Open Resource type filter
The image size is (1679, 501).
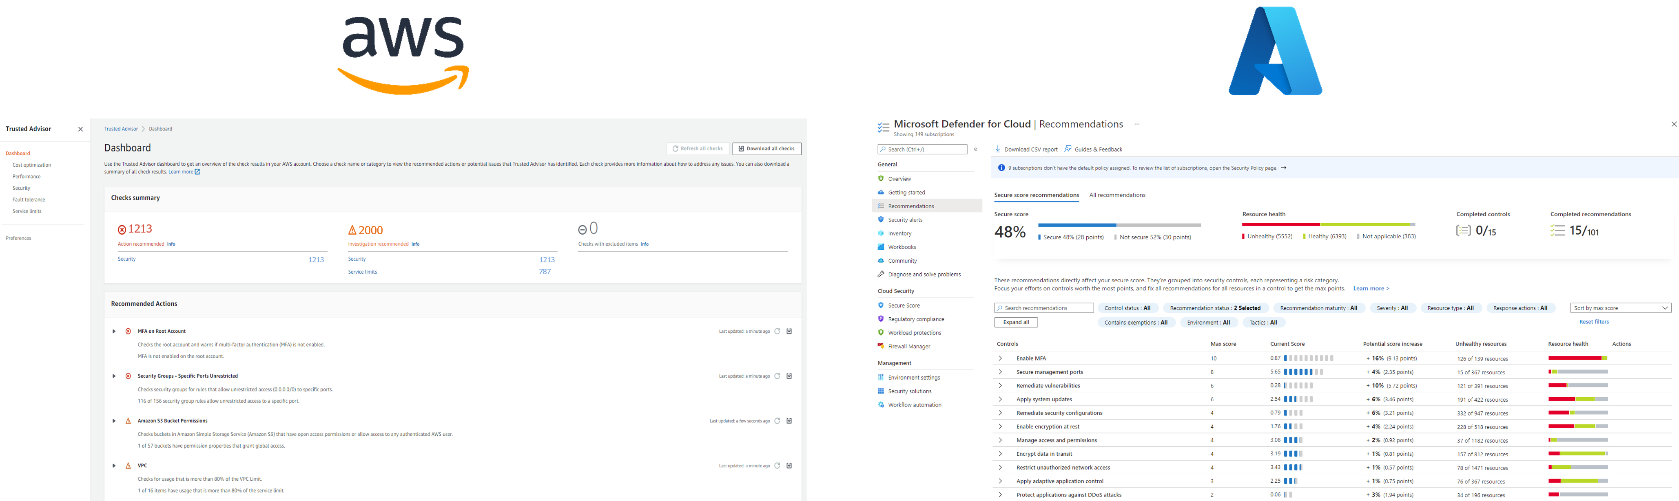(1451, 308)
